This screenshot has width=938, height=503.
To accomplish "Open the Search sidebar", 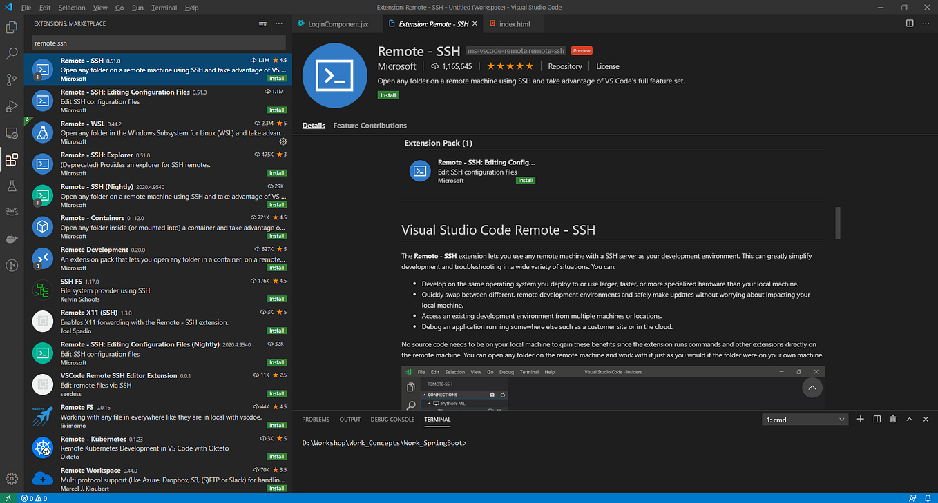I will (x=11, y=54).
